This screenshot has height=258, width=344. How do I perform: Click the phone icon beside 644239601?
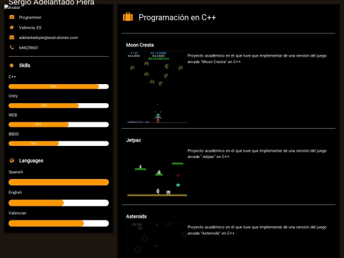pyautogui.click(x=11, y=47)
